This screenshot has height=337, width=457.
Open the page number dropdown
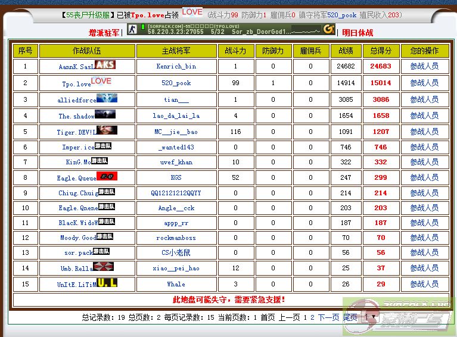coord(371,318)
